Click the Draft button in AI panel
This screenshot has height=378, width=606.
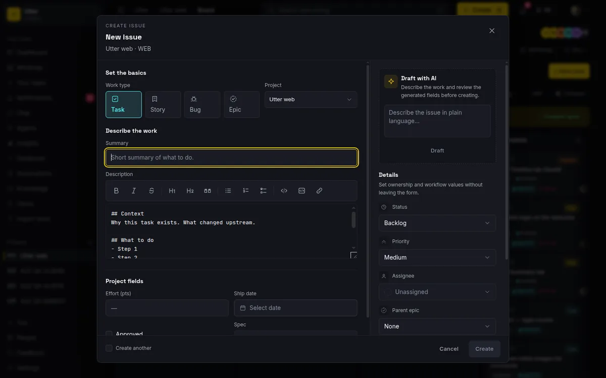pos(437,151)
